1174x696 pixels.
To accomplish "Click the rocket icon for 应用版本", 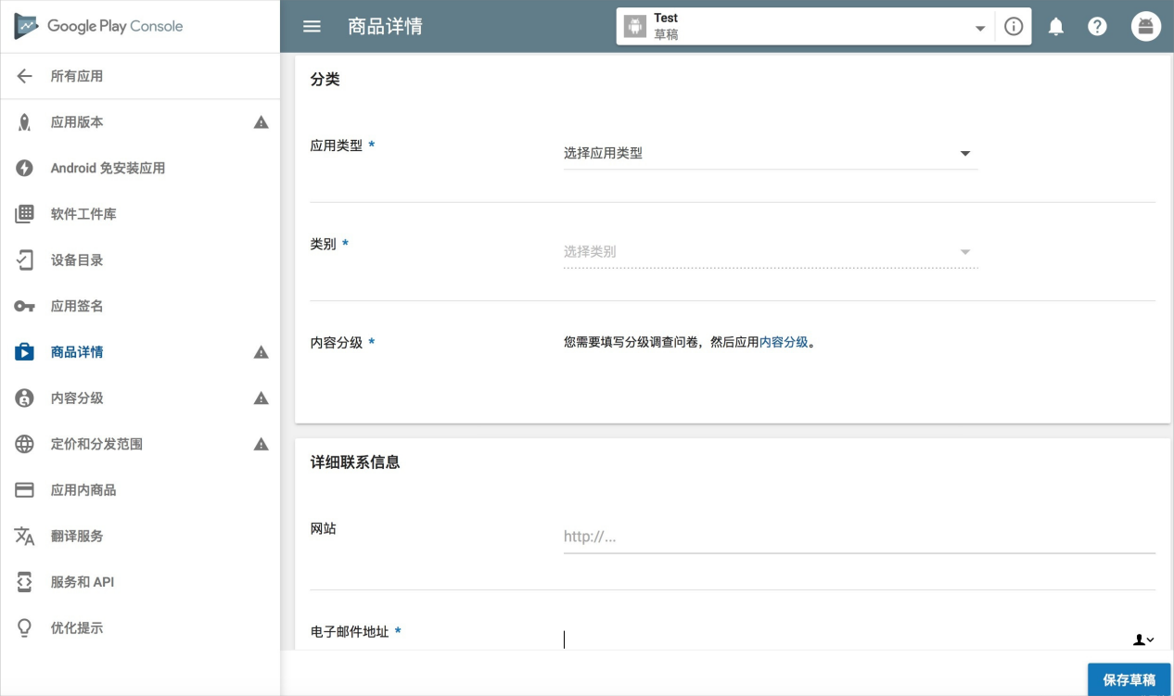I will 25,122.
